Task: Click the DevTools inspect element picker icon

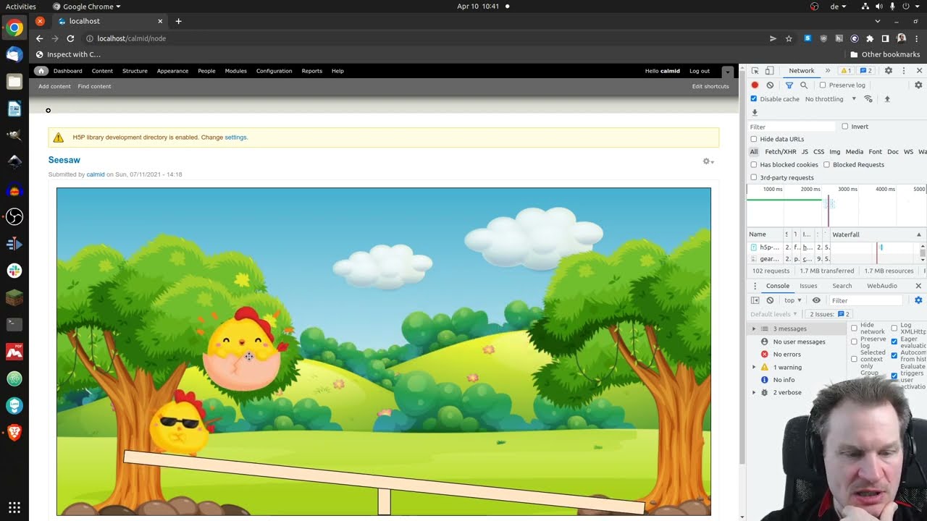Action: coord(755,71)
